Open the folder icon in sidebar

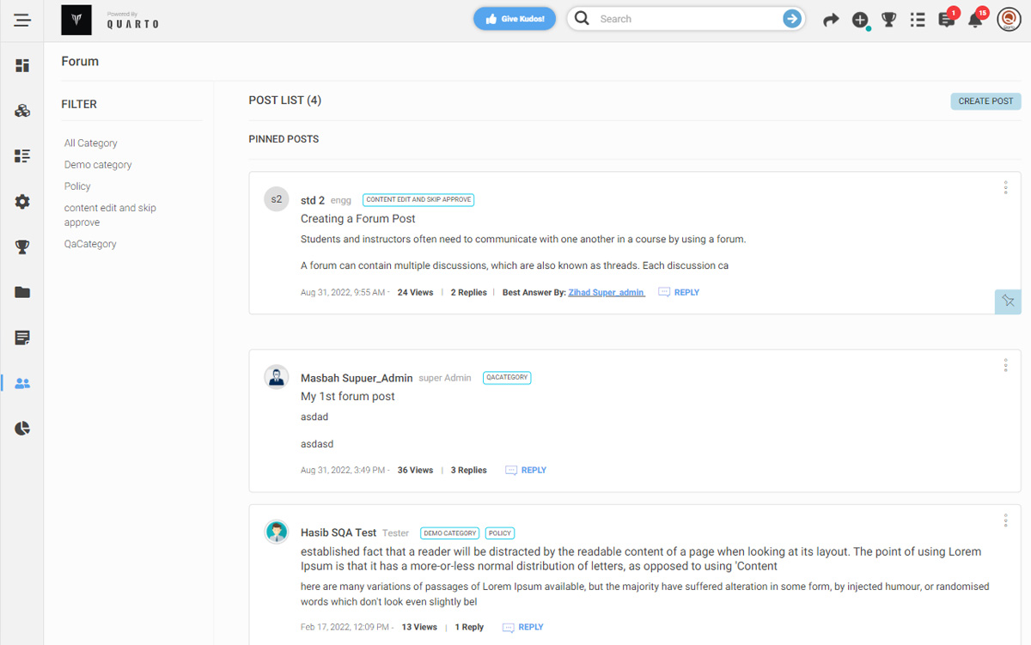(22, 292)
